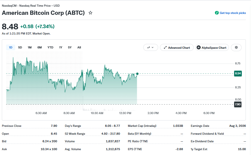The image size is (251, 155).
Task: Click the Forward Dividend & Yield label
Action: pyautogui.click(x=207, y=134)
